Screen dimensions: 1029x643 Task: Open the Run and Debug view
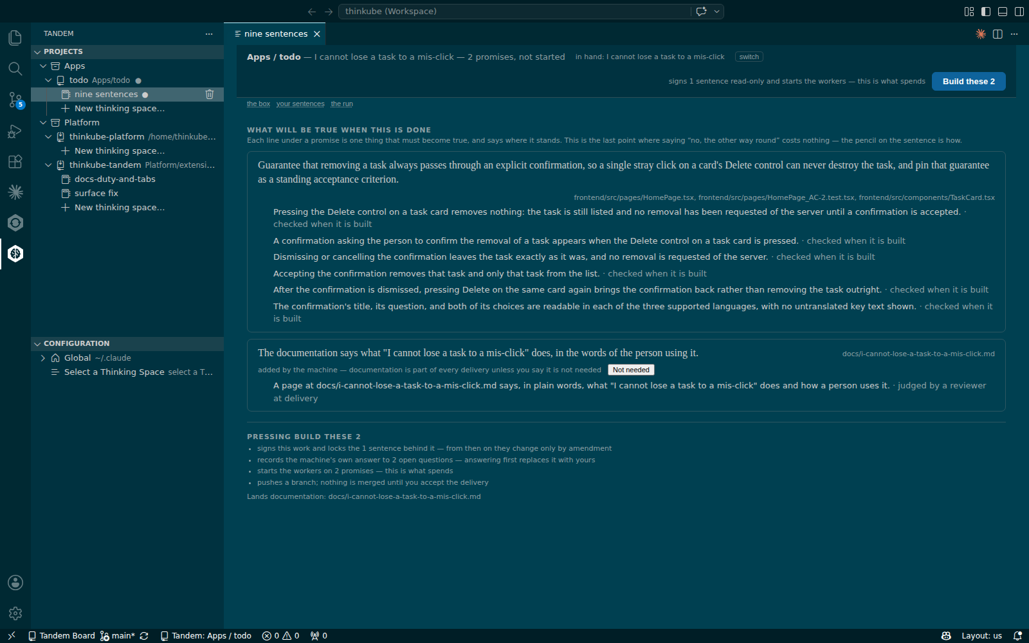[x=15, y=131]
